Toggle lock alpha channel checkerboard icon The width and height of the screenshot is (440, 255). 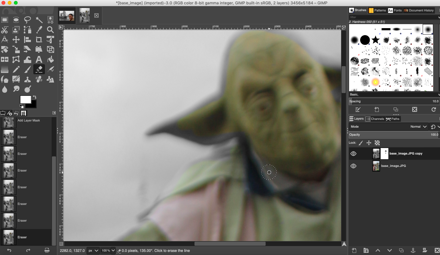377,143
